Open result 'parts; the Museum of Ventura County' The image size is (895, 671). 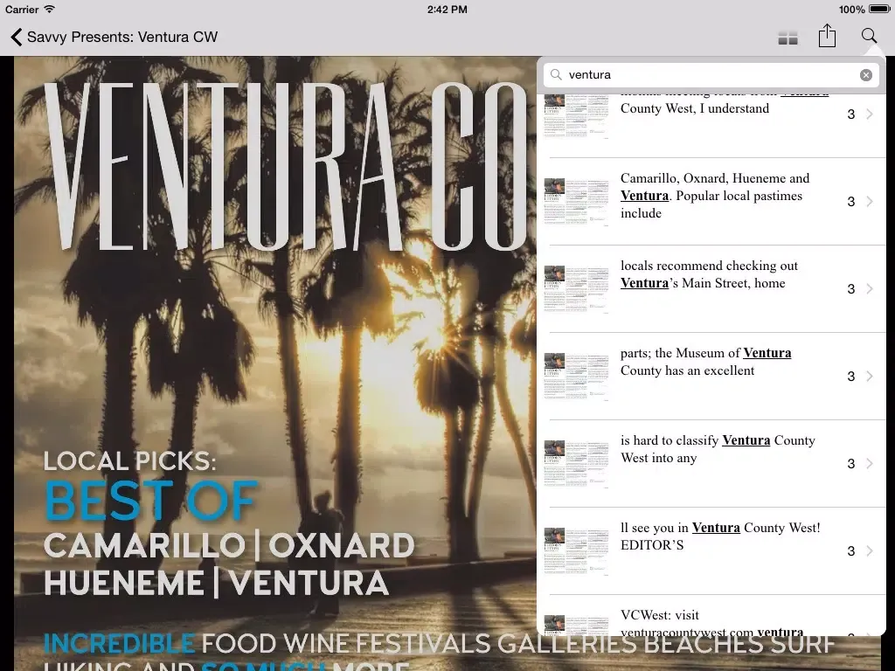pyautogui.click(x=711, y=376)
